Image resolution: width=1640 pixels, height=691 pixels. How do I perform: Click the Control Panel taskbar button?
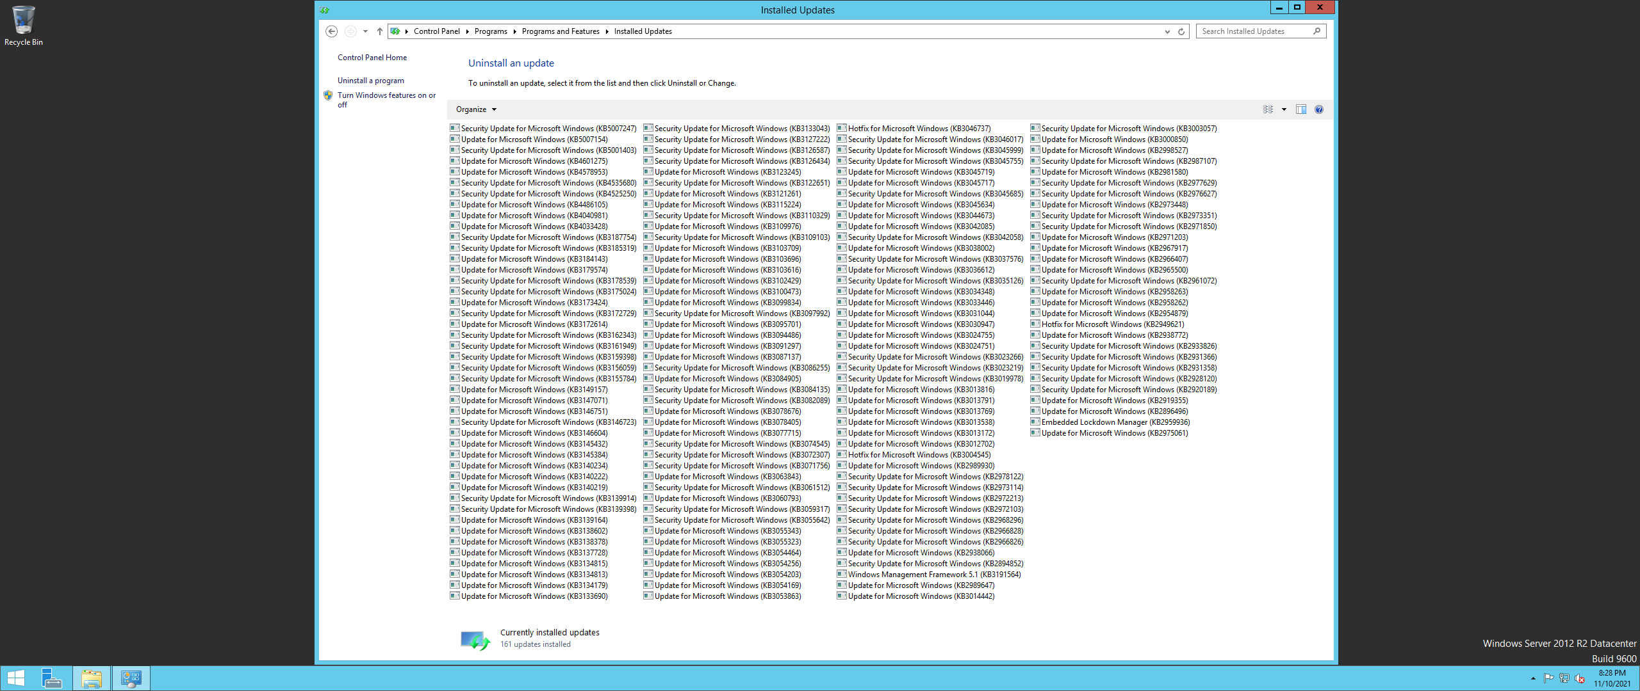tap(131, 678)
